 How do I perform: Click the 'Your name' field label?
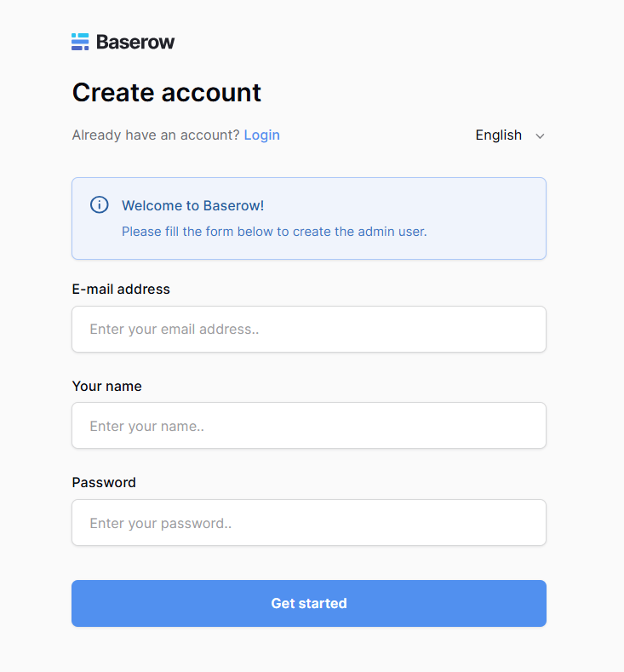point(106,386)
